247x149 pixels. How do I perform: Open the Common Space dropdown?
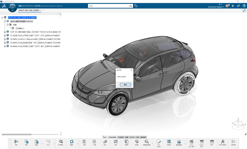click(216, 7)
